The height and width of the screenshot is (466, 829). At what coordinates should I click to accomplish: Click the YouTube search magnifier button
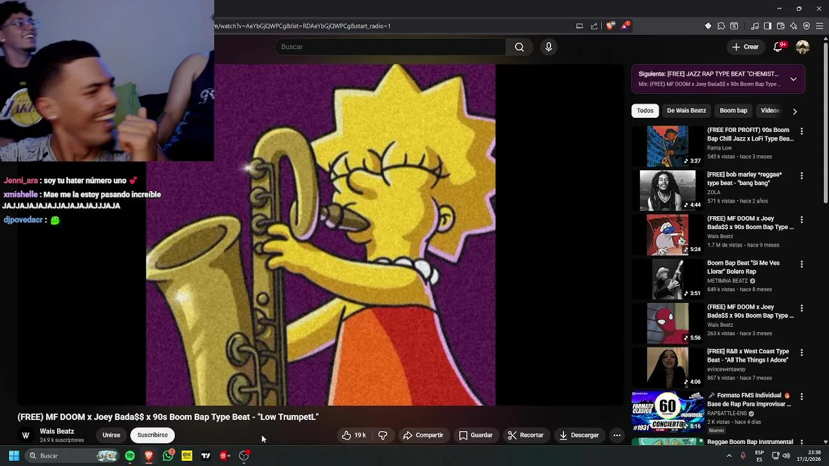(x=519, y=47)
